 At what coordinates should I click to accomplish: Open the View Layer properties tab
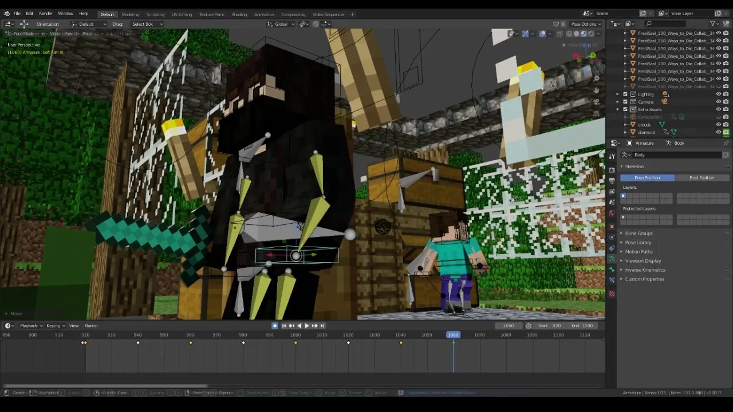point(612,192)
